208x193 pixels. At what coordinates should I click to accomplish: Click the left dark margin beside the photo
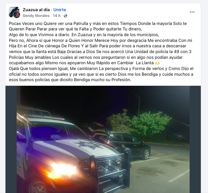(11, 139)
